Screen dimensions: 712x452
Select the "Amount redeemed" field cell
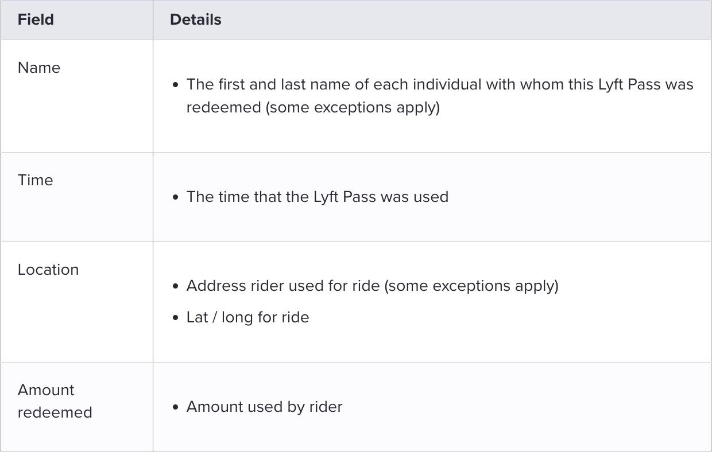pos(55,401)
